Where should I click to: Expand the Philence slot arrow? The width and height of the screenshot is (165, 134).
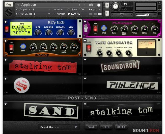pyautogui.click(x=85, y=79)
